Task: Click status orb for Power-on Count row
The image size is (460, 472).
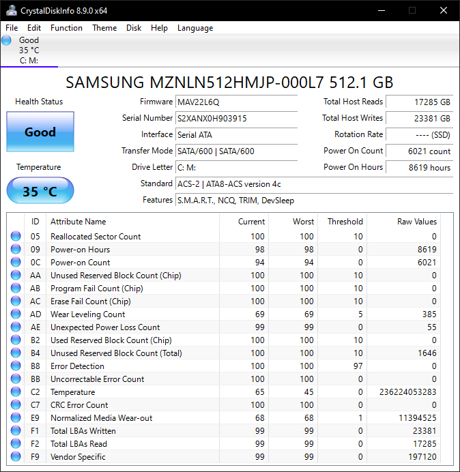Action: click(16, 262)
